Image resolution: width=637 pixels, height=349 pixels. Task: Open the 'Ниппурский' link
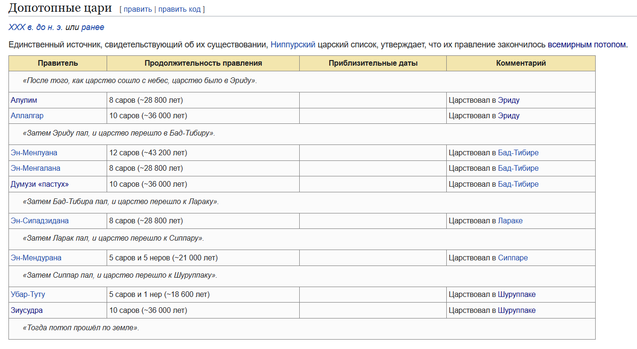point(293,45)
